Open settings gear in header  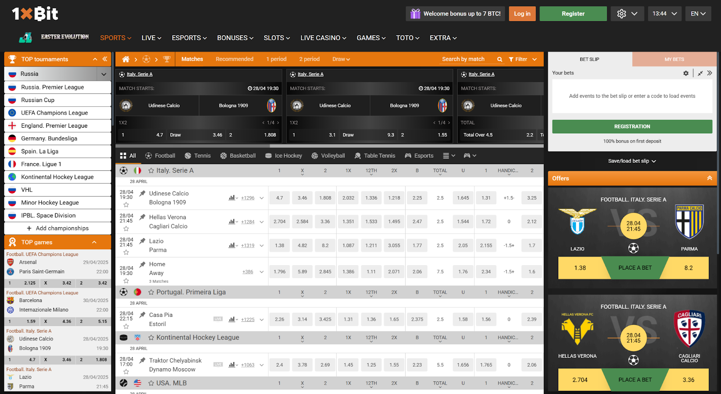pyautogui.click(x=621, y=14)
